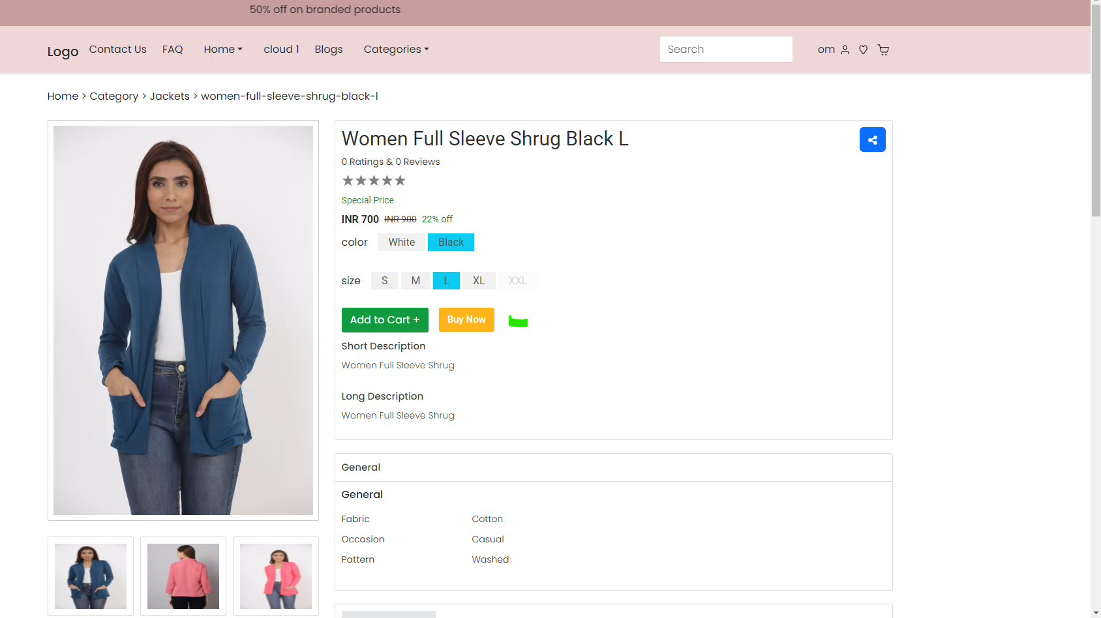
Task: Click the five-star rating icons
Action: pos(374,181)
